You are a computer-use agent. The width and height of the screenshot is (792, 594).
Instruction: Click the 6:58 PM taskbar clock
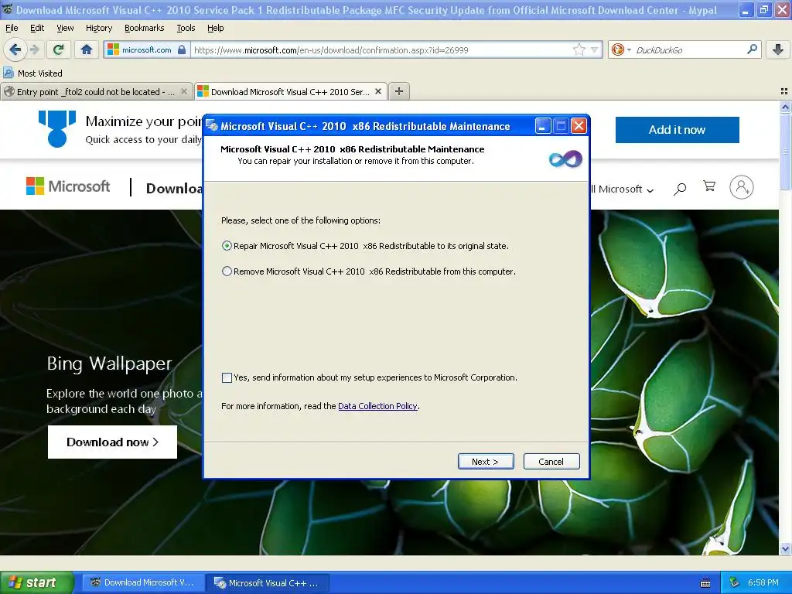pyautogui.click(x=763, y=583)
